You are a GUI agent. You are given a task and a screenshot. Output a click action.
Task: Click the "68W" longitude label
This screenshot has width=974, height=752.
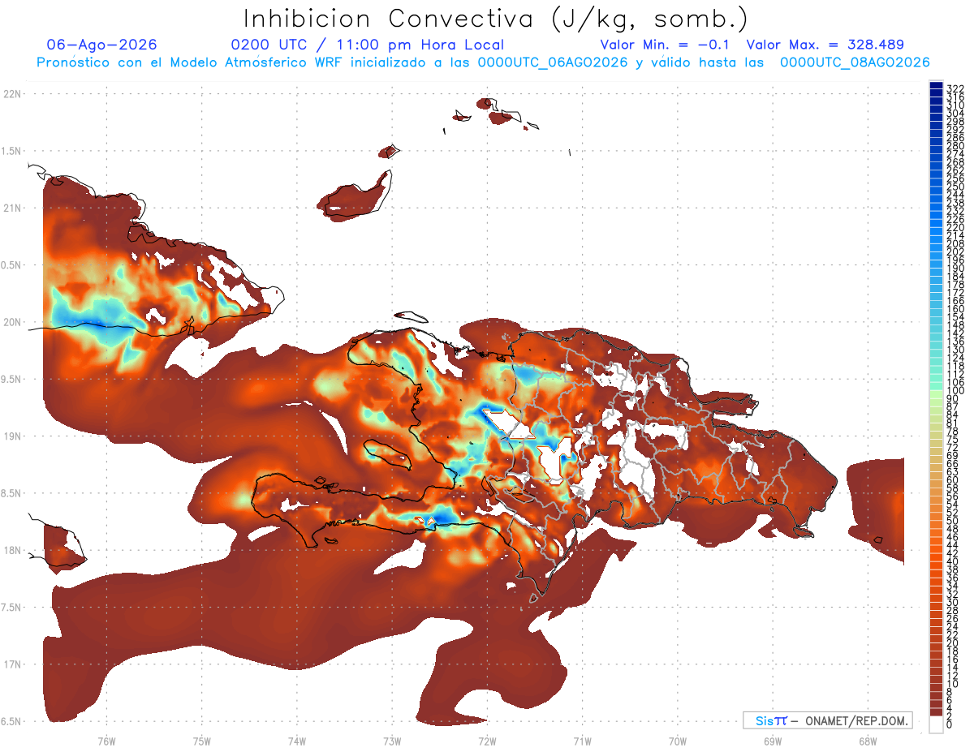point(868,741)
